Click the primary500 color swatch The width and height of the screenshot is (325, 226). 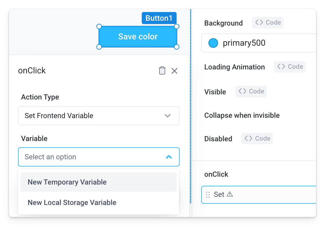(213, 43)
